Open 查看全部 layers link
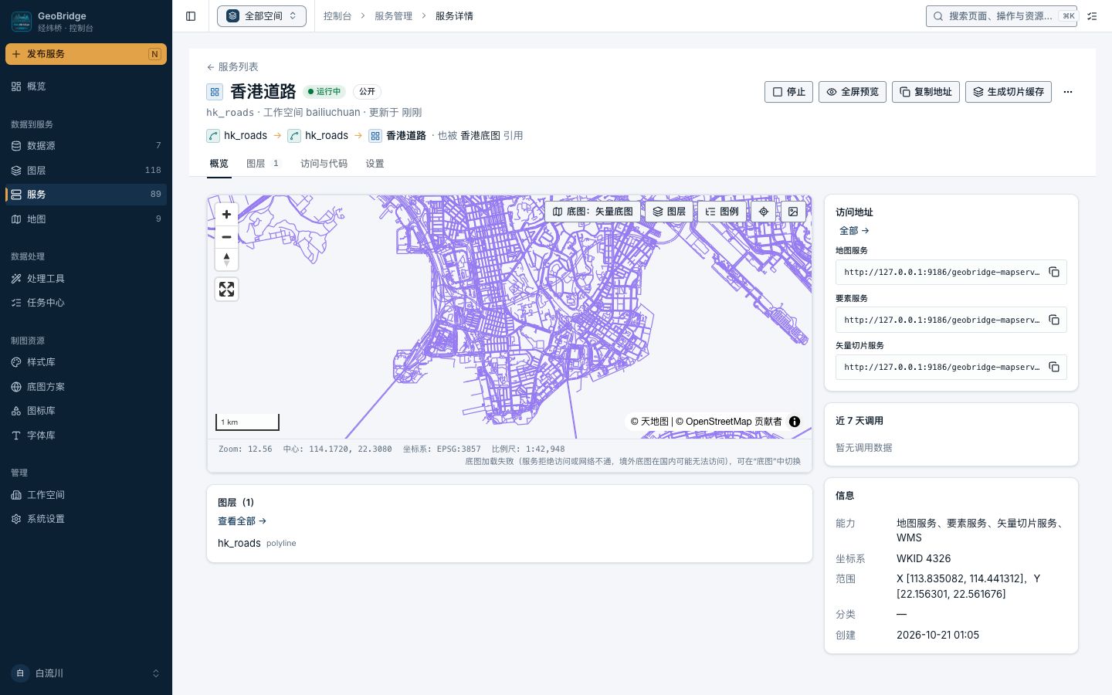 click(x=242, y=521)
